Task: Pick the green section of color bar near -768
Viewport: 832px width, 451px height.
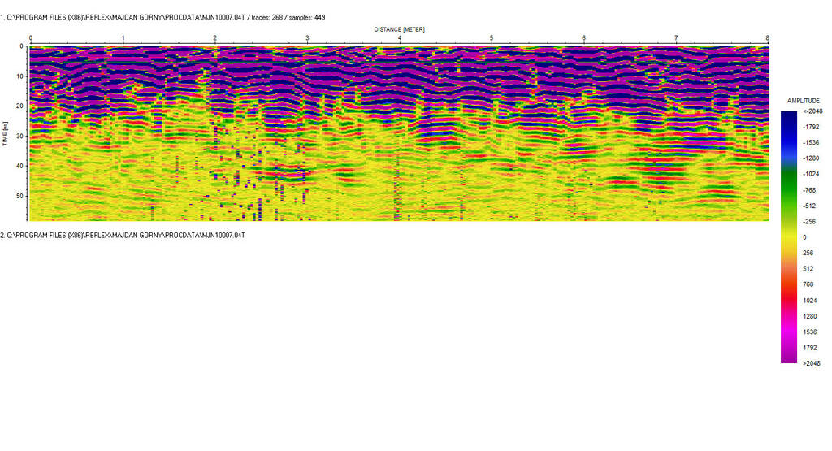Action: [x=789, y=190]
